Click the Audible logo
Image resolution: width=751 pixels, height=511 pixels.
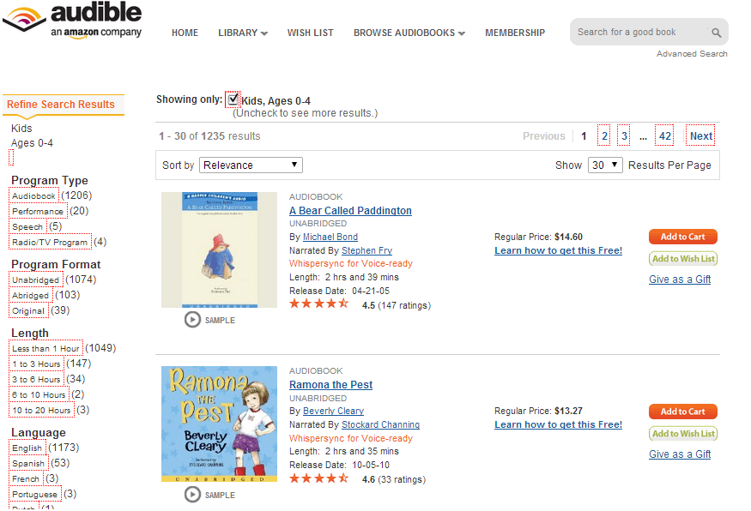[73, 19]
